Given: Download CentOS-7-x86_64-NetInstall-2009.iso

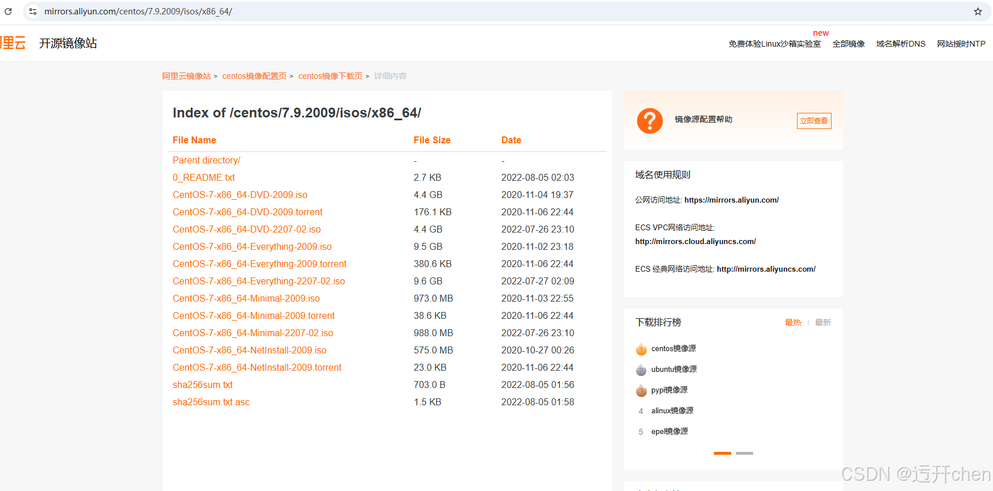Looking at the screenshot, I should 250,351.
